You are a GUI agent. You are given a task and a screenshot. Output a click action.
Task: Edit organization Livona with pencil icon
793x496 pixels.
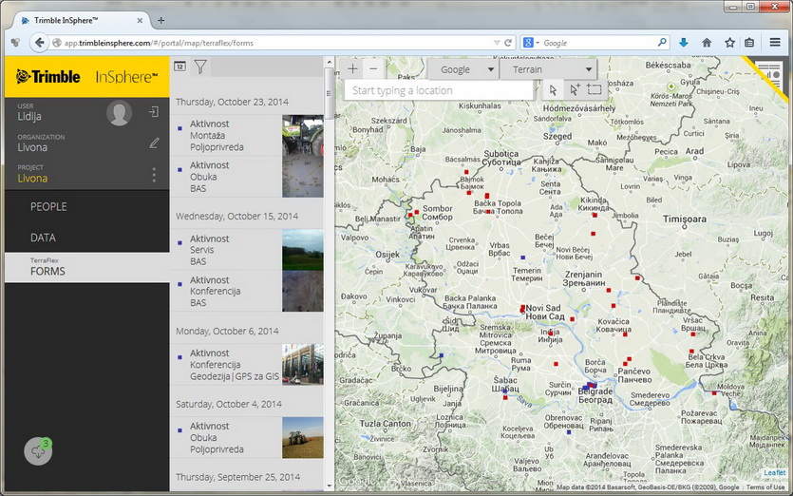pos(154,143)
